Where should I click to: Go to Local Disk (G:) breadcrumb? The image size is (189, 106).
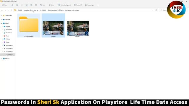28,10
